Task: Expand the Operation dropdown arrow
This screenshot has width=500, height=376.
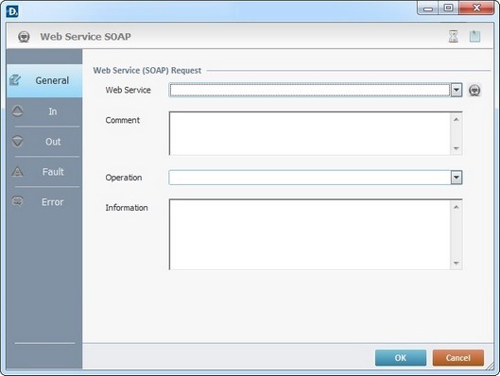Action: [457, 178]
